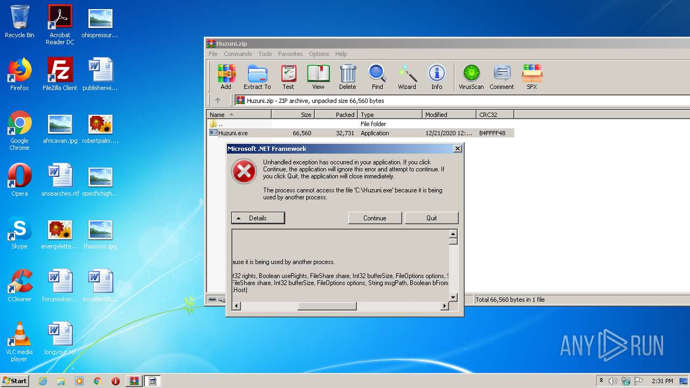Viewport: 690px width, 388px height.
Task: Click Continue in .NET error dialog
Action: [375, 218]
